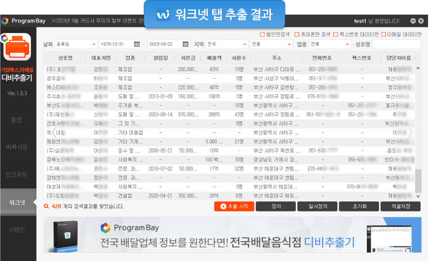
Task: Open the sub-region 전체 dropdown
Action: point(271,44)
